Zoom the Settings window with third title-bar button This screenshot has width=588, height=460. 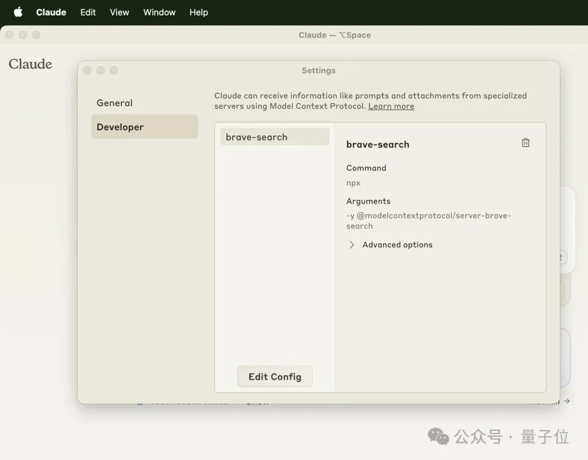(114, 70)
